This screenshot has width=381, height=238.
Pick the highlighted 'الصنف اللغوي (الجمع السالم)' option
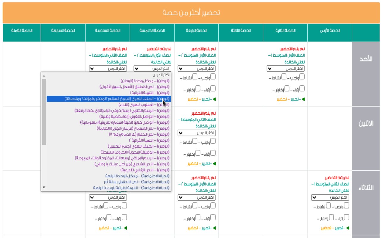tap(109, 99)
